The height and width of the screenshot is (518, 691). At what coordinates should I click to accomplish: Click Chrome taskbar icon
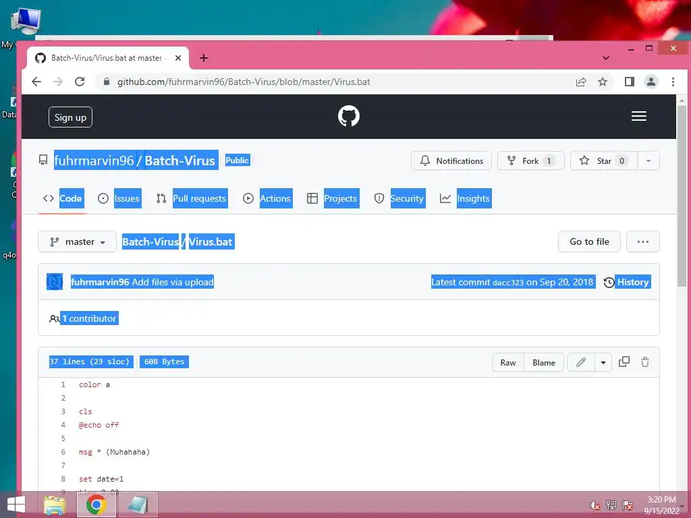[96, 505]
